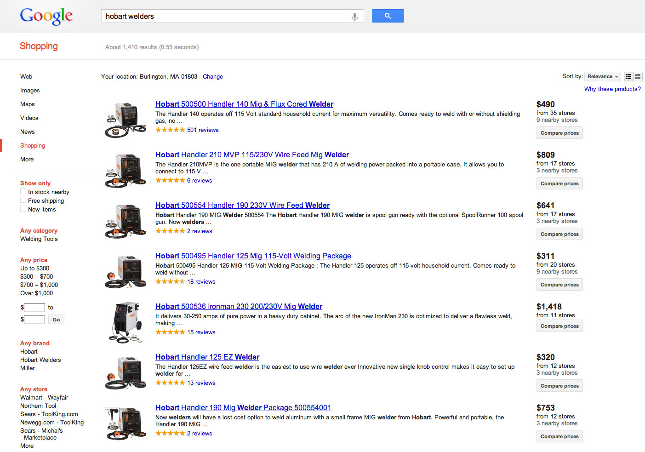The height and width of the screenshot is (452, 645).
Task: Switch to list view icon
Action: [x=628, y=77]
